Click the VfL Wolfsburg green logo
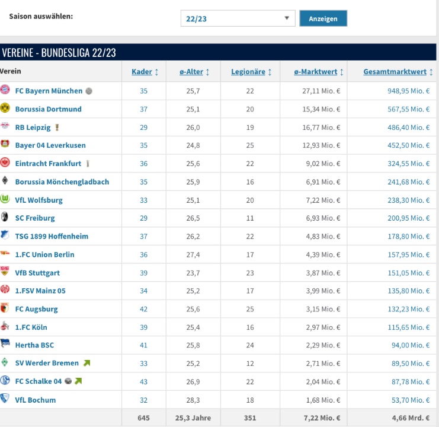 tap(5, 199)
